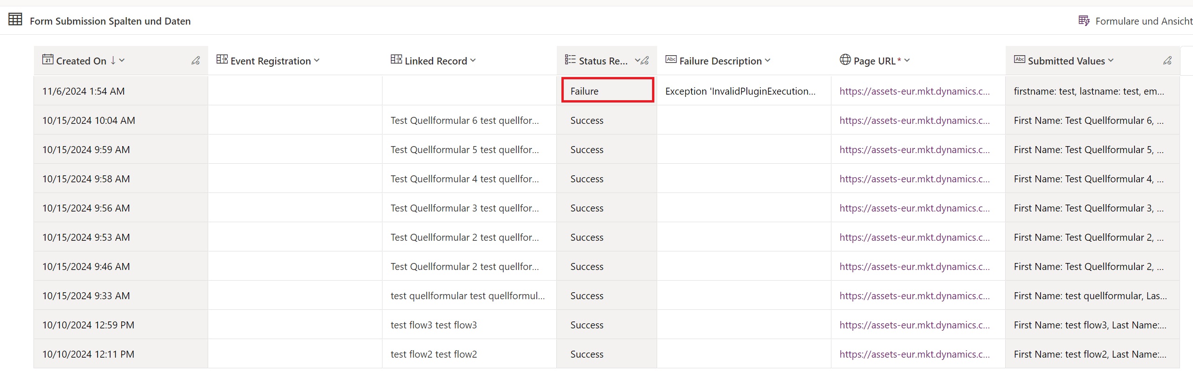The height and width of the screenshot is (385, 1193).
Task: Open the Page URL column dropdown chevron
Action: (907, 60)
